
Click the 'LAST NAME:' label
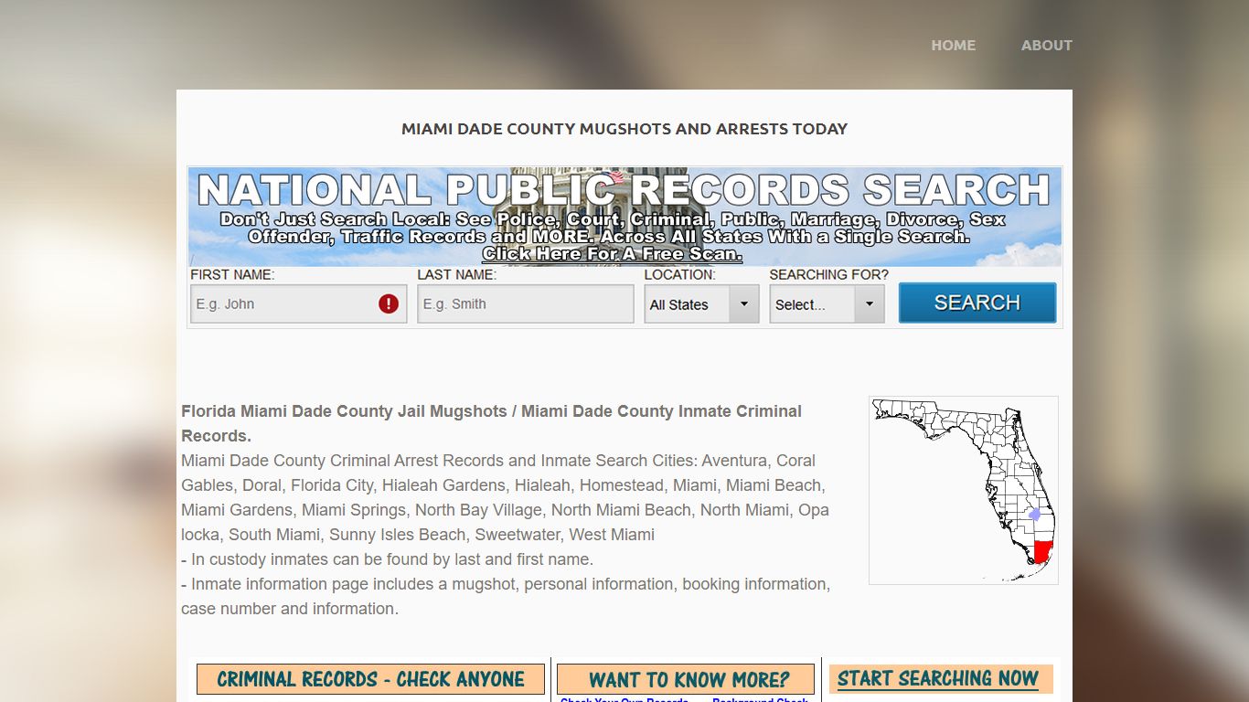click(457, 274)
